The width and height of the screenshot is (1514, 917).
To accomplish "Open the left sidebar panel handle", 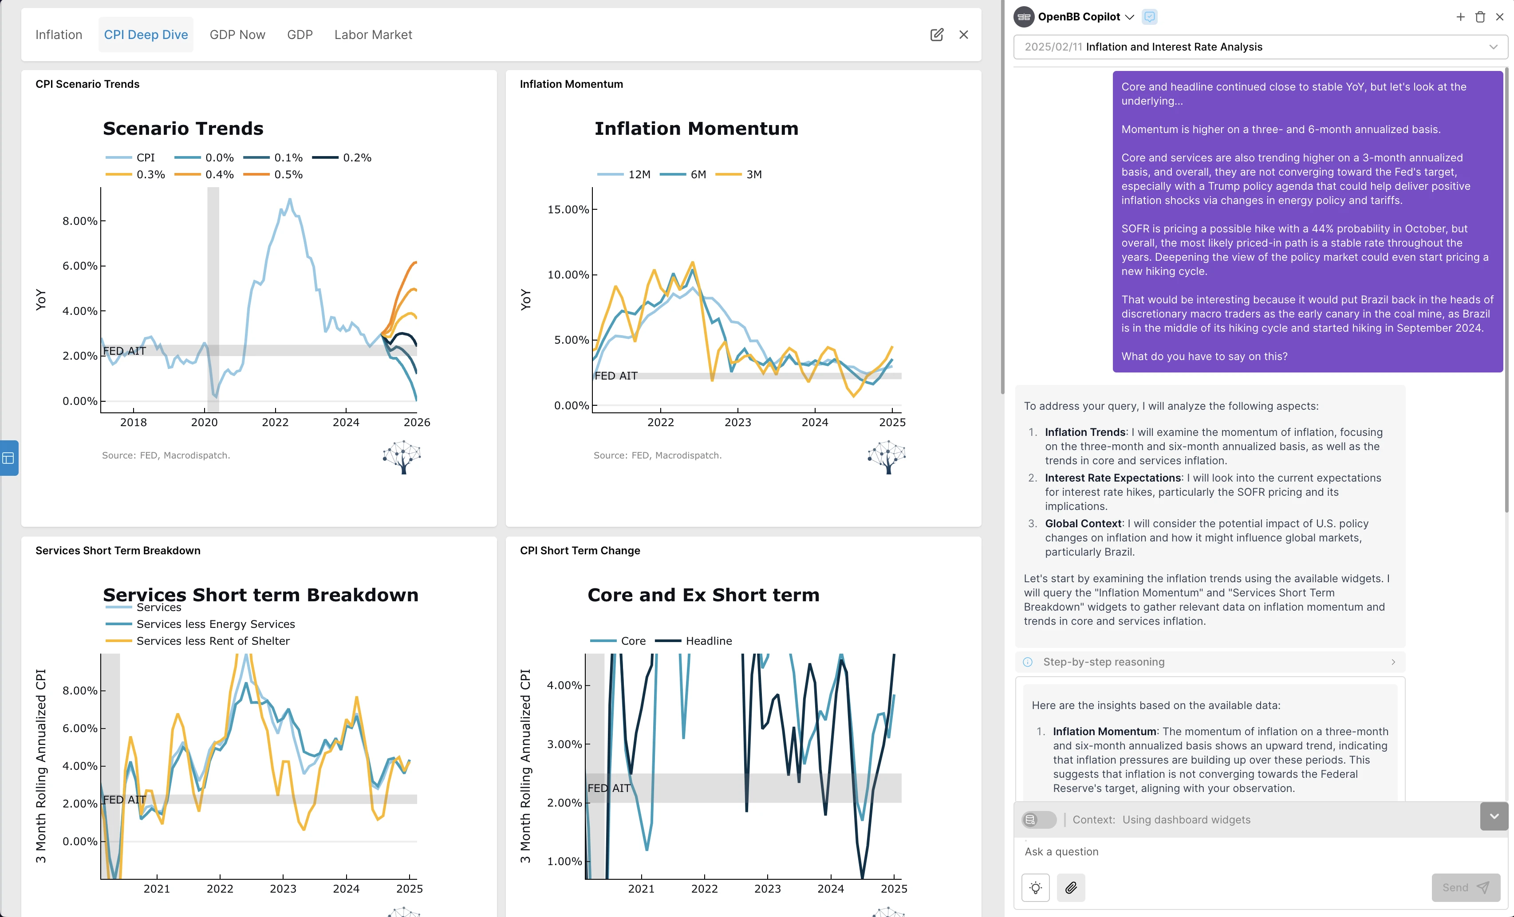I will point(8,458).
